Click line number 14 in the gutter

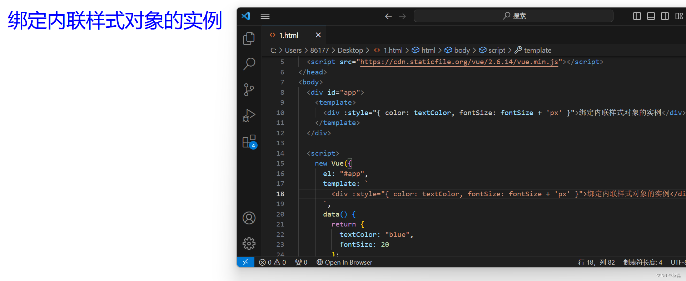(x=280, y=153)
